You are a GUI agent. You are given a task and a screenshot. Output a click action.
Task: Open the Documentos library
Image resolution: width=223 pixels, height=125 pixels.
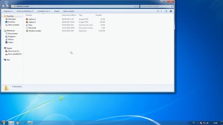tap(13, 34)
